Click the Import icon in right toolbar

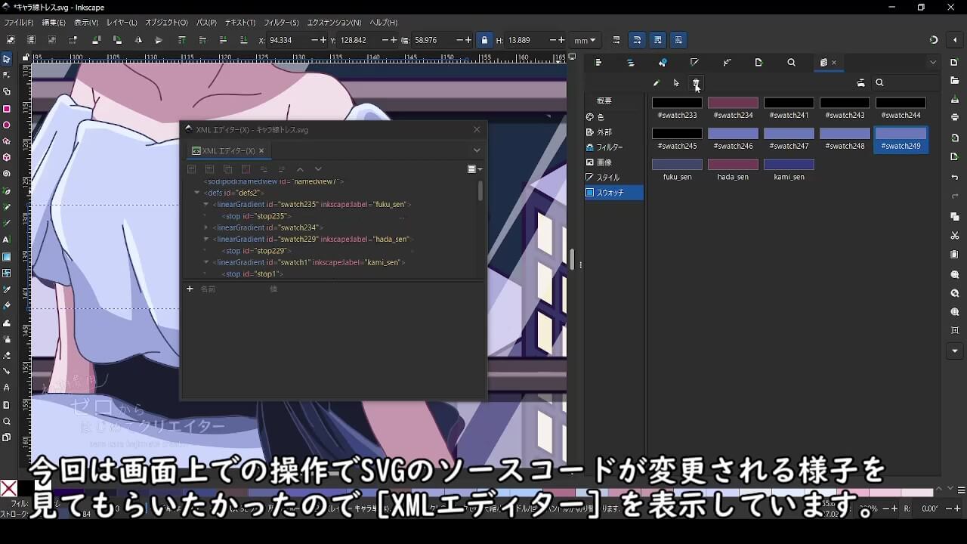955,138
